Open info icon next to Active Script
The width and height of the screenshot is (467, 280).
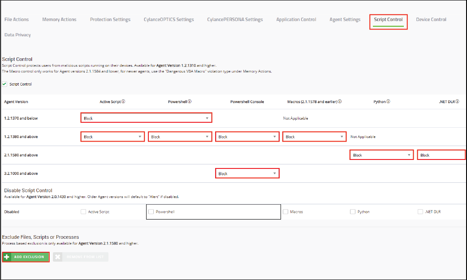click(123, 102)
